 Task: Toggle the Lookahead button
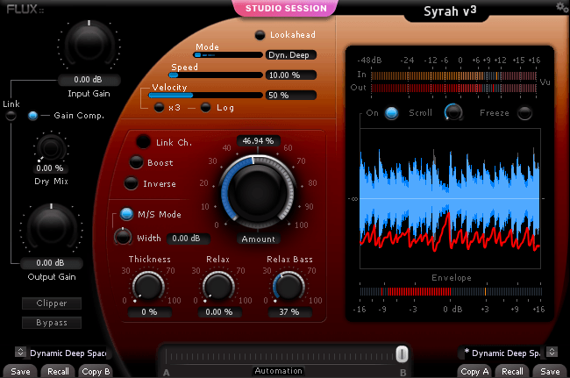[260, 35]
